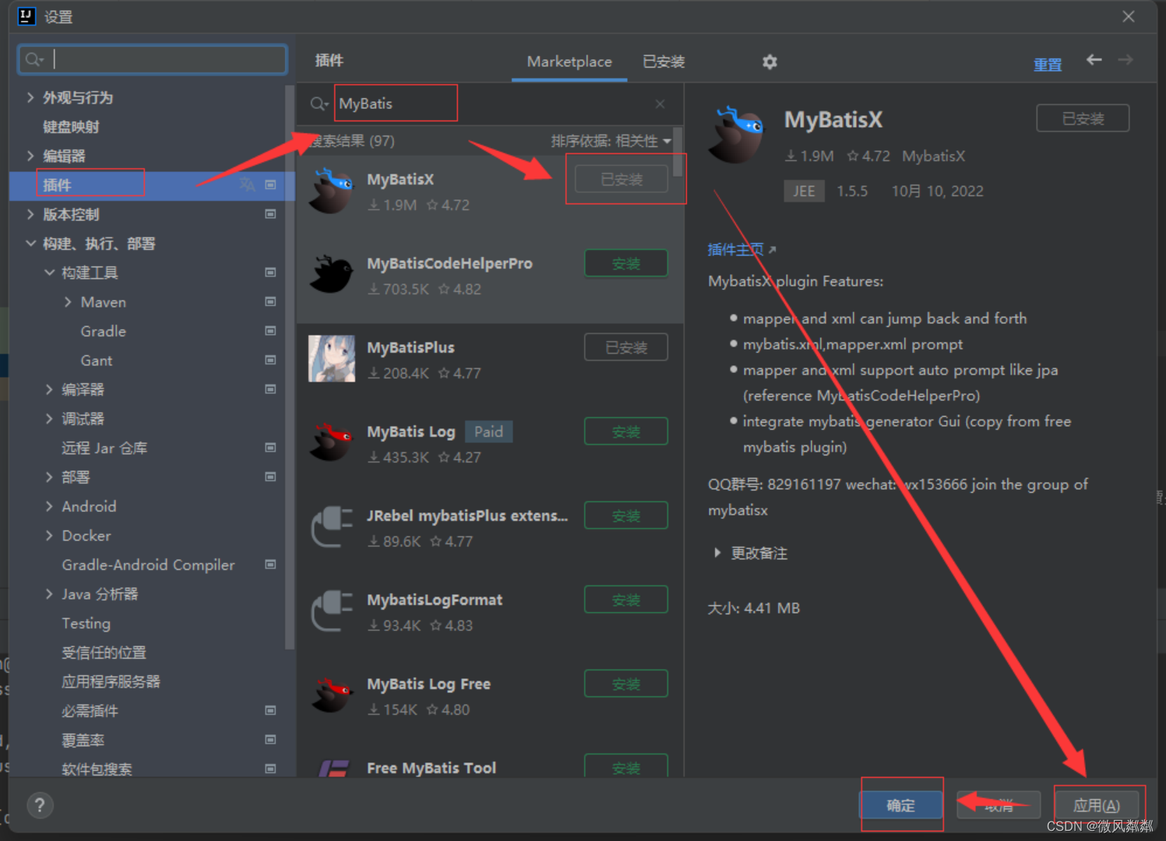Click 确定 to confirm settings
1166x841 pixels.
click(x=900, y=805)
